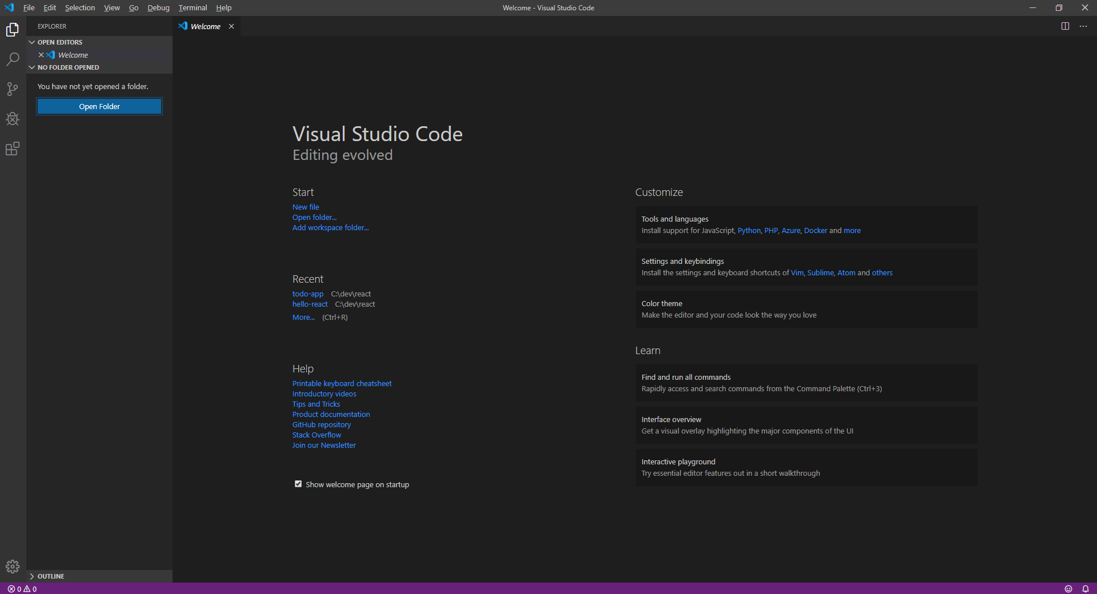
Task: Open the Interactive playground card
Action: (x=806, y=467)
